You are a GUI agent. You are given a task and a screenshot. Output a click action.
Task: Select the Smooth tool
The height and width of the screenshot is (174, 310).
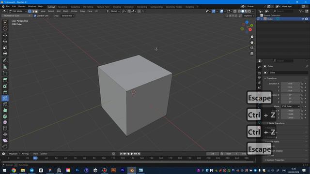point(5,122)
